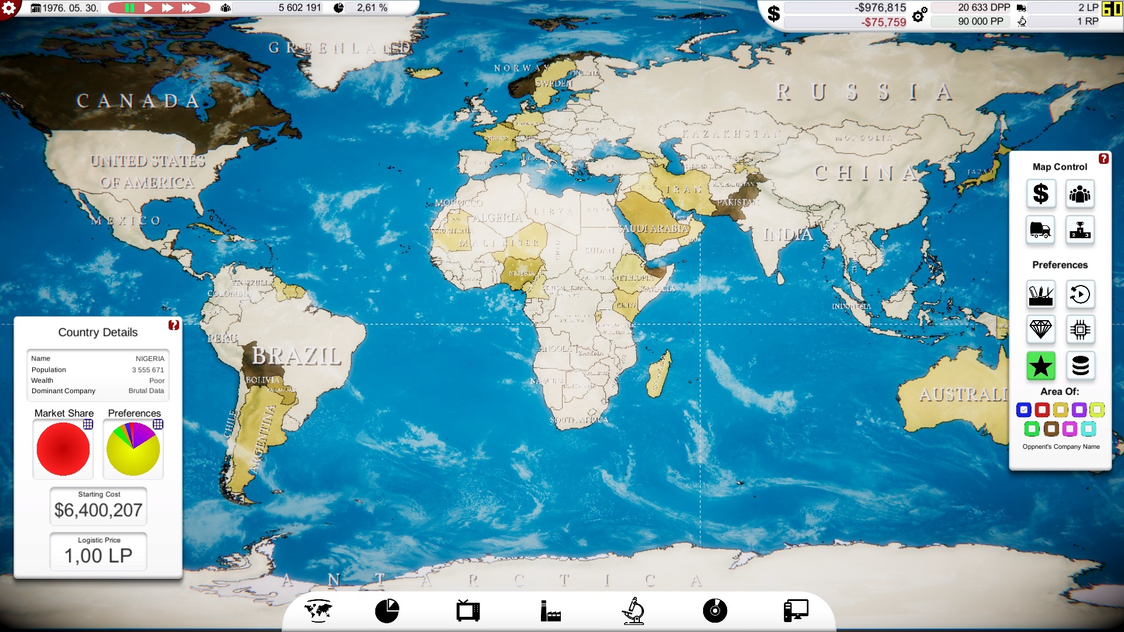This screenshot has width=1124, height=632.
Task: Open the world map tab
Action: [318, 611]
